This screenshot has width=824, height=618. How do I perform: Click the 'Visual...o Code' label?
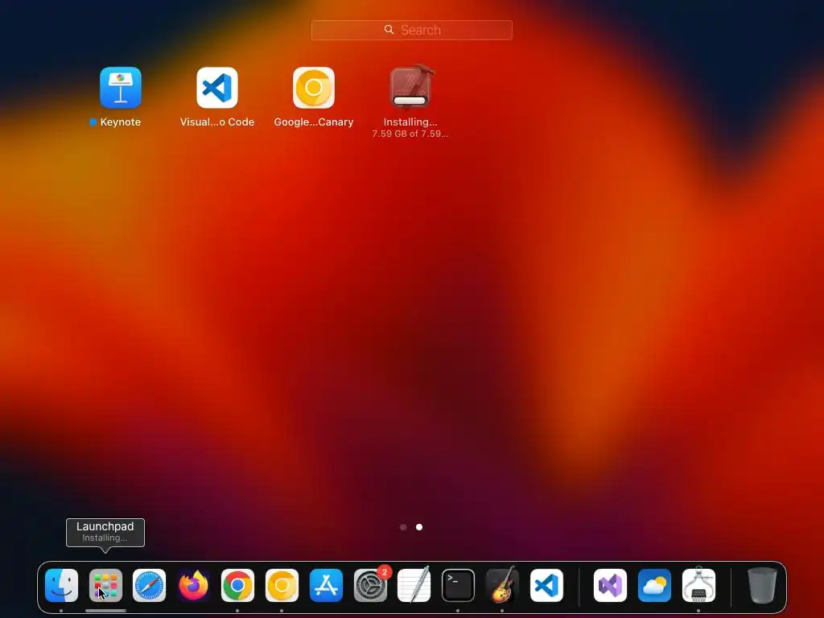tap(217, 122)
